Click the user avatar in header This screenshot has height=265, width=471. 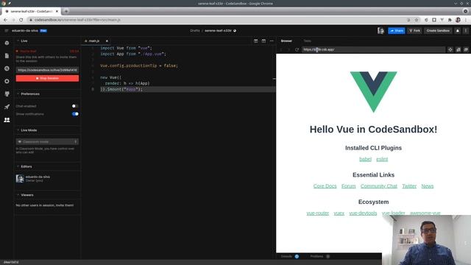point(381,31)
